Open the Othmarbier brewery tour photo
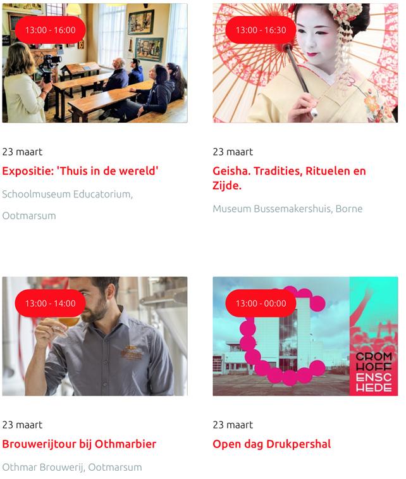The image size is (406, 479). (95, 337)
